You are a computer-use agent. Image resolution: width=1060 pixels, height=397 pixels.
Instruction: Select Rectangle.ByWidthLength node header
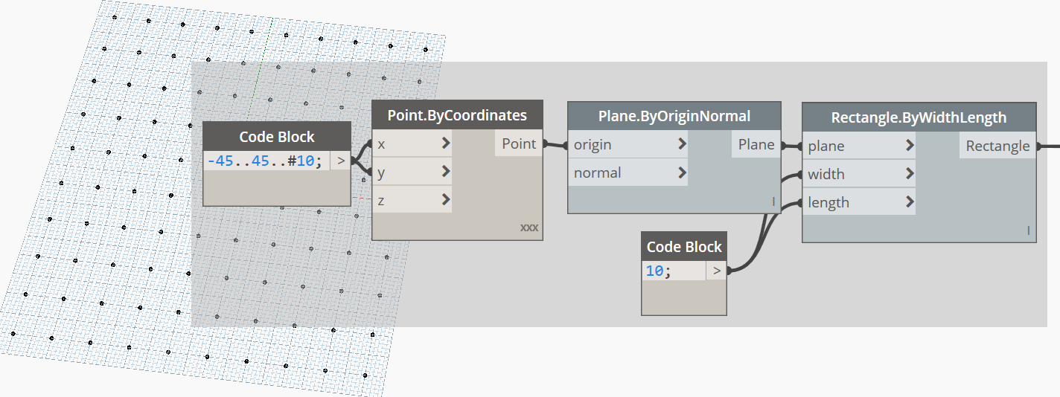pyautogui.click(x=919, y=117)
